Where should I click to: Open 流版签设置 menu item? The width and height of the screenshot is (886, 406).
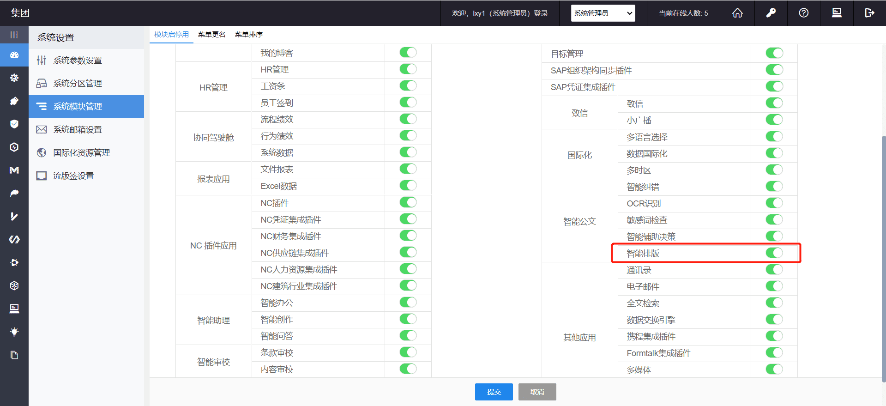pyautogui.click(x=86, y=176)
